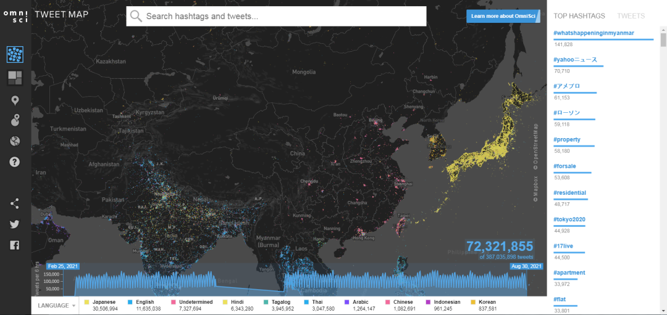Click the 11,635,038 English tweet count
The width and height of the screenshot is (667, 315).
click(149, 308)
